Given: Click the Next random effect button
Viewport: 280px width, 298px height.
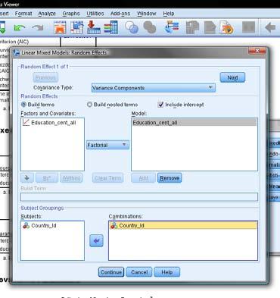Looking at the screenshot, I should point(232,77).
